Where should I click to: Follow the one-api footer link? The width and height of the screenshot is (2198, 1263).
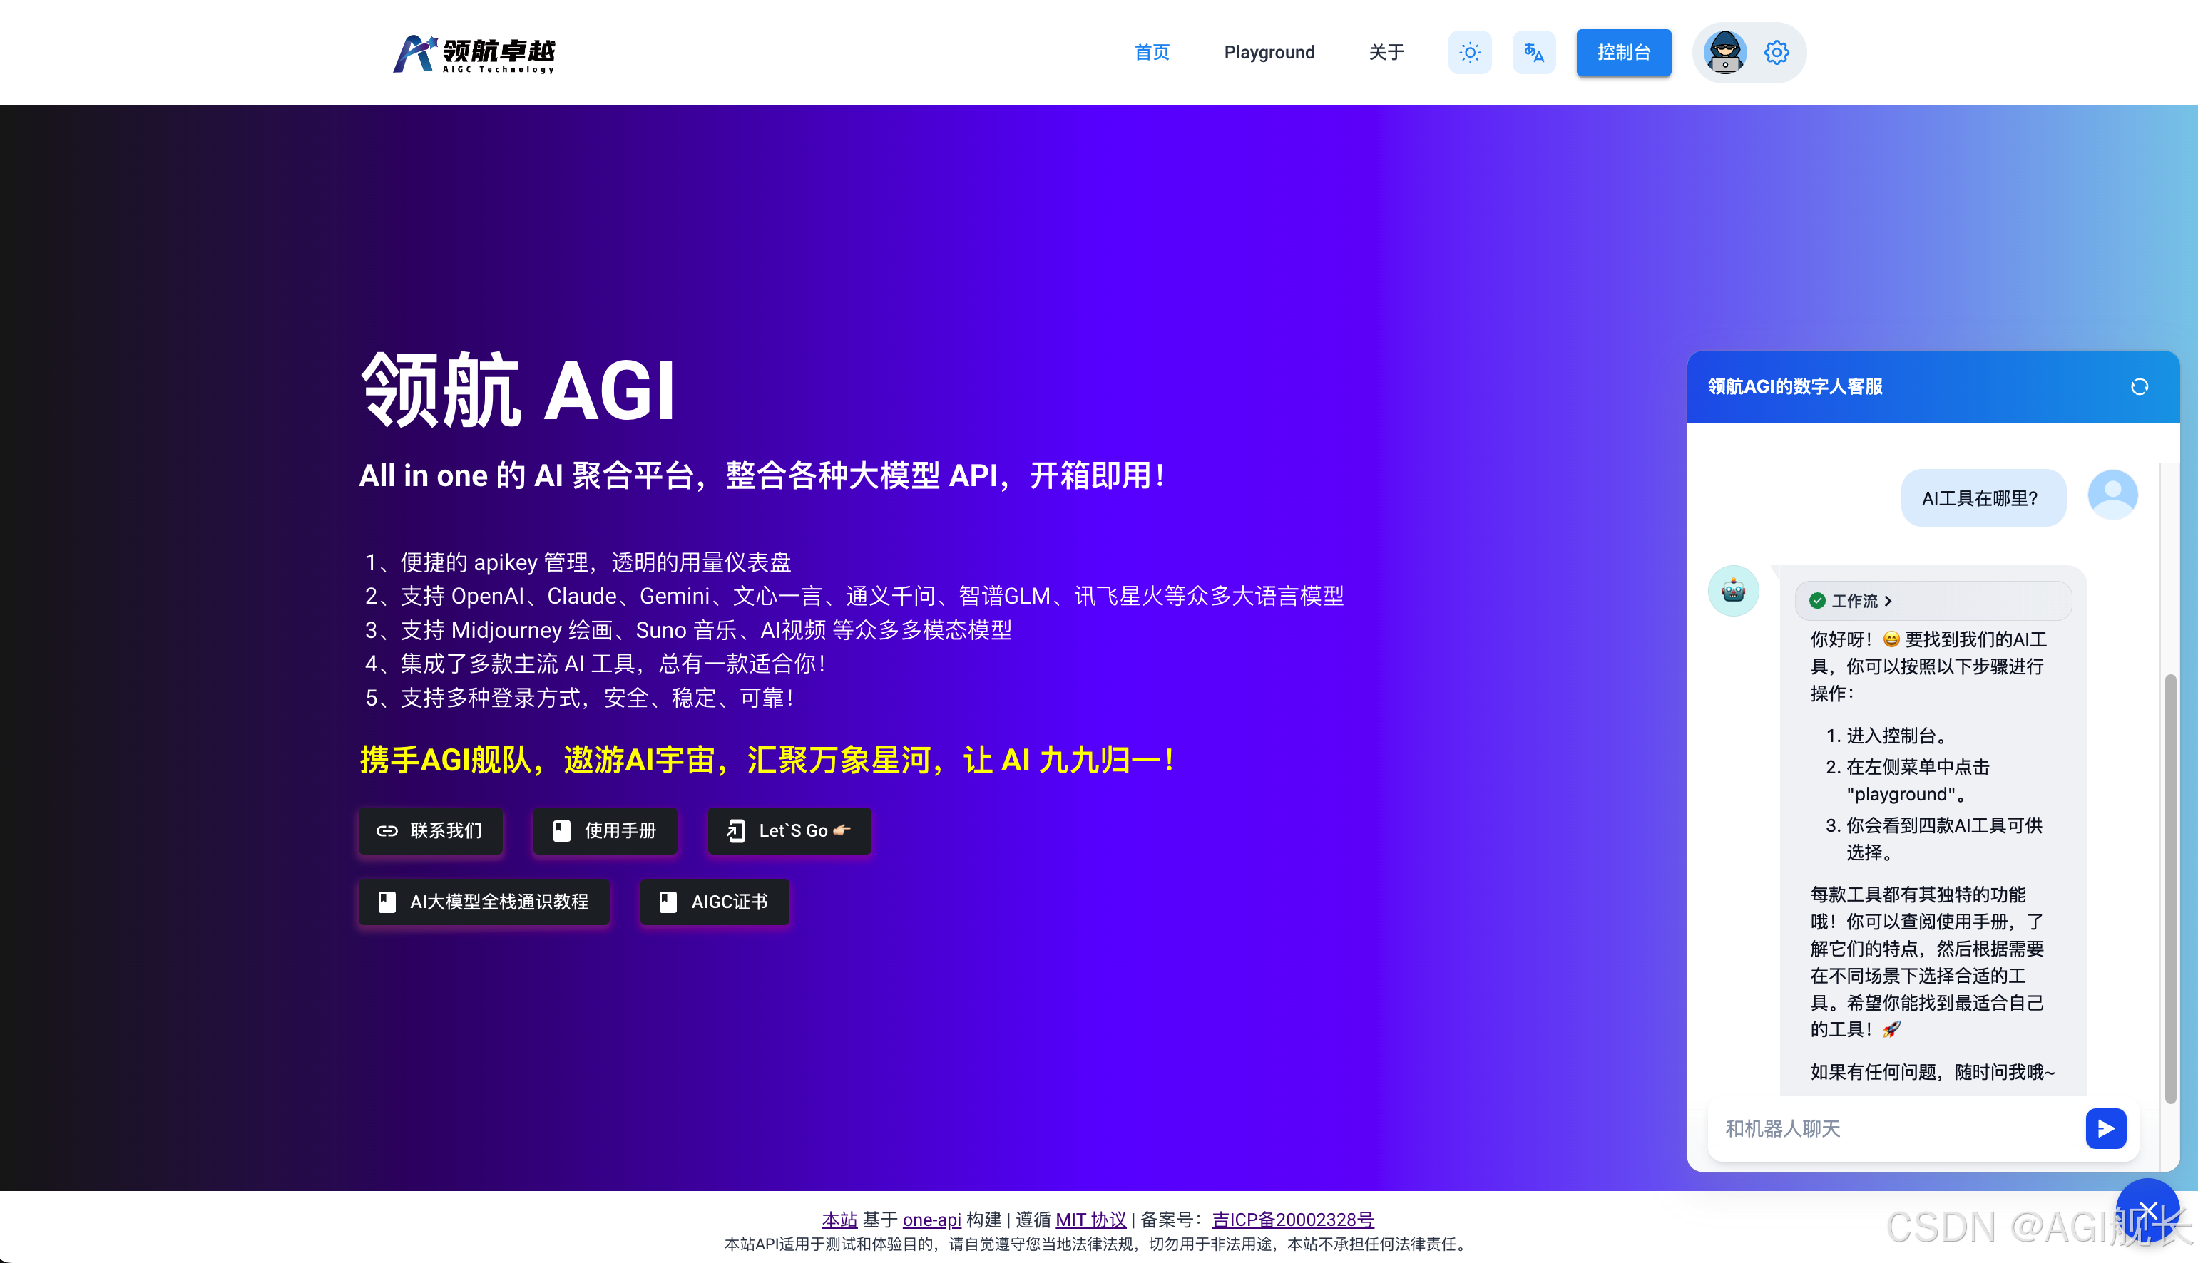(931, 1220)
